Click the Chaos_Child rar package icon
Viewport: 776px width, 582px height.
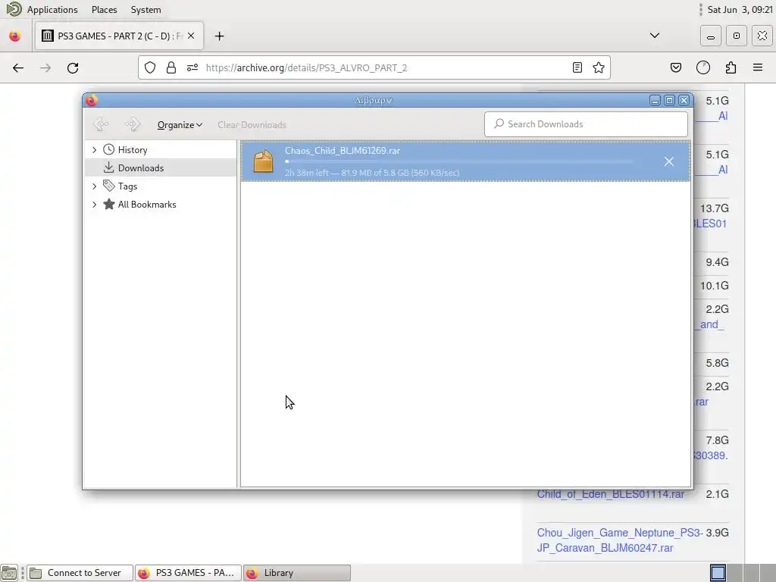coord(263,161)
